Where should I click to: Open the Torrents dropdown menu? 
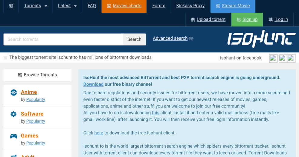coord(35,6)
